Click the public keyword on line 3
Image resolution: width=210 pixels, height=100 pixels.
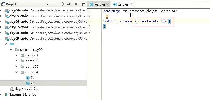pyautogui.click(x=110, y=21)
